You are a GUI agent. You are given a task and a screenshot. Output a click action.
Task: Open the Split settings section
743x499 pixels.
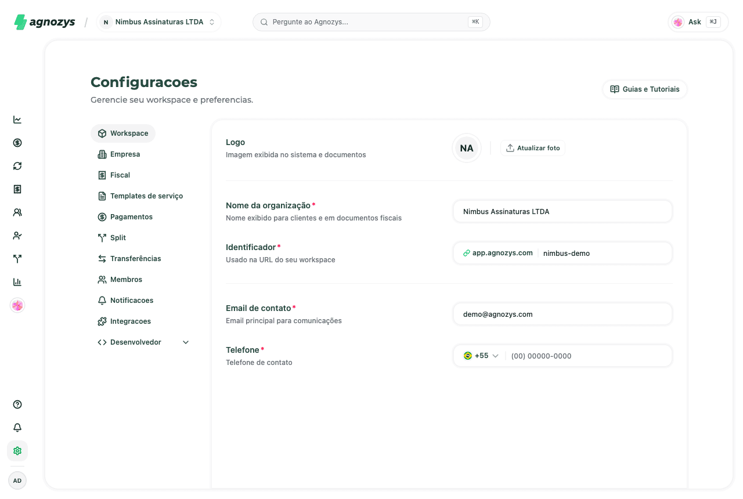click(x=112, y=238)
